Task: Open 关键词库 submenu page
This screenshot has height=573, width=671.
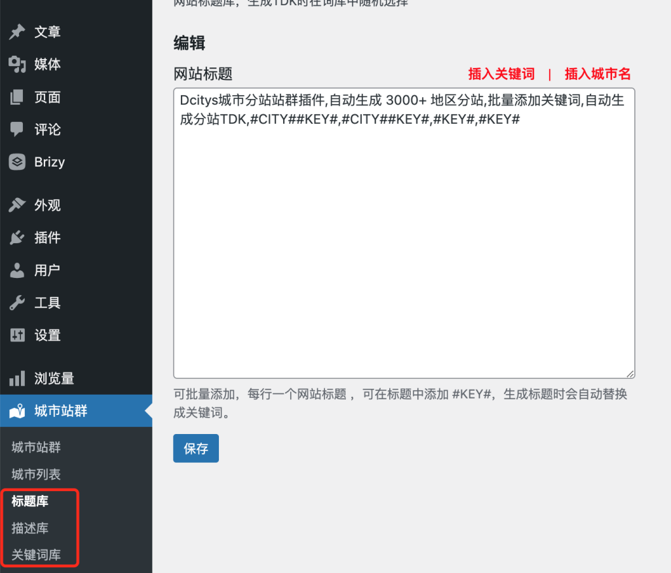Action: (x=36, y=555)
